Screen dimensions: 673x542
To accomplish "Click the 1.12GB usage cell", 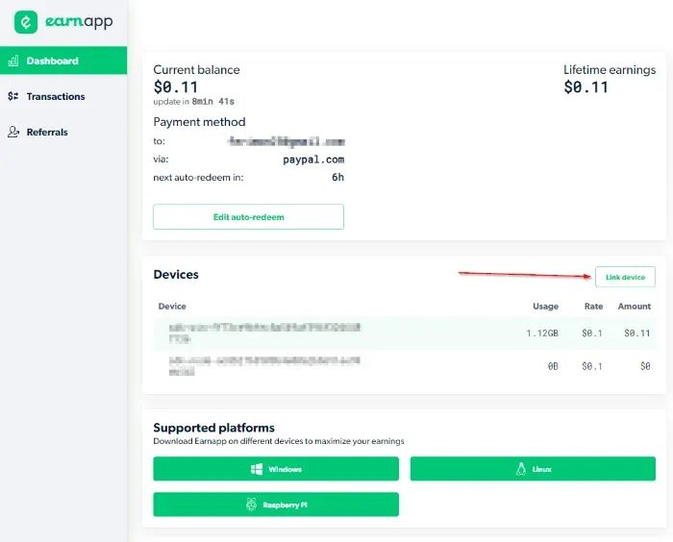I will 542,333.
